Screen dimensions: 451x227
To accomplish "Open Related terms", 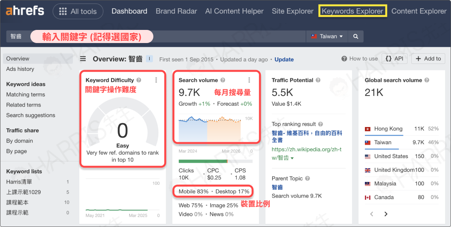I will 24,105.
